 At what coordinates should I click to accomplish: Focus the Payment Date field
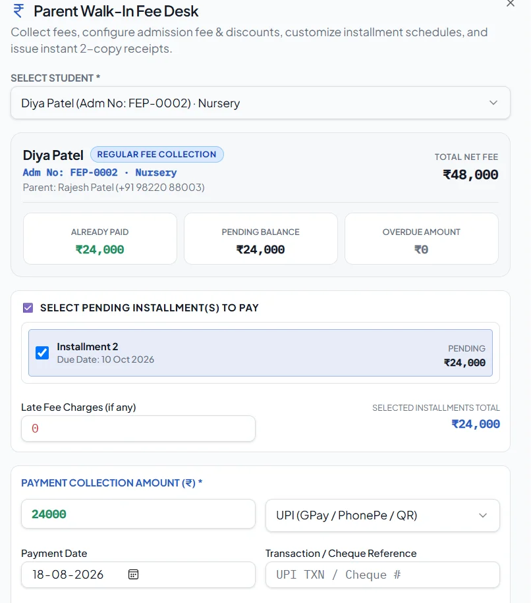tap(138, 575)
